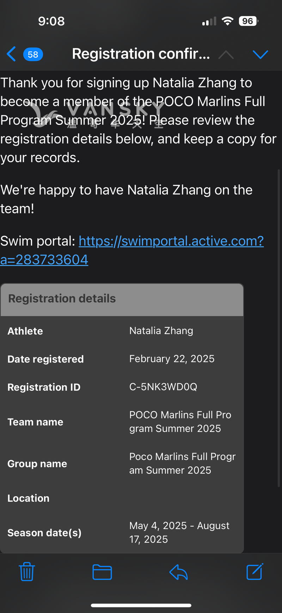Open the swimportal.active.com link

[x=171, y=241]
